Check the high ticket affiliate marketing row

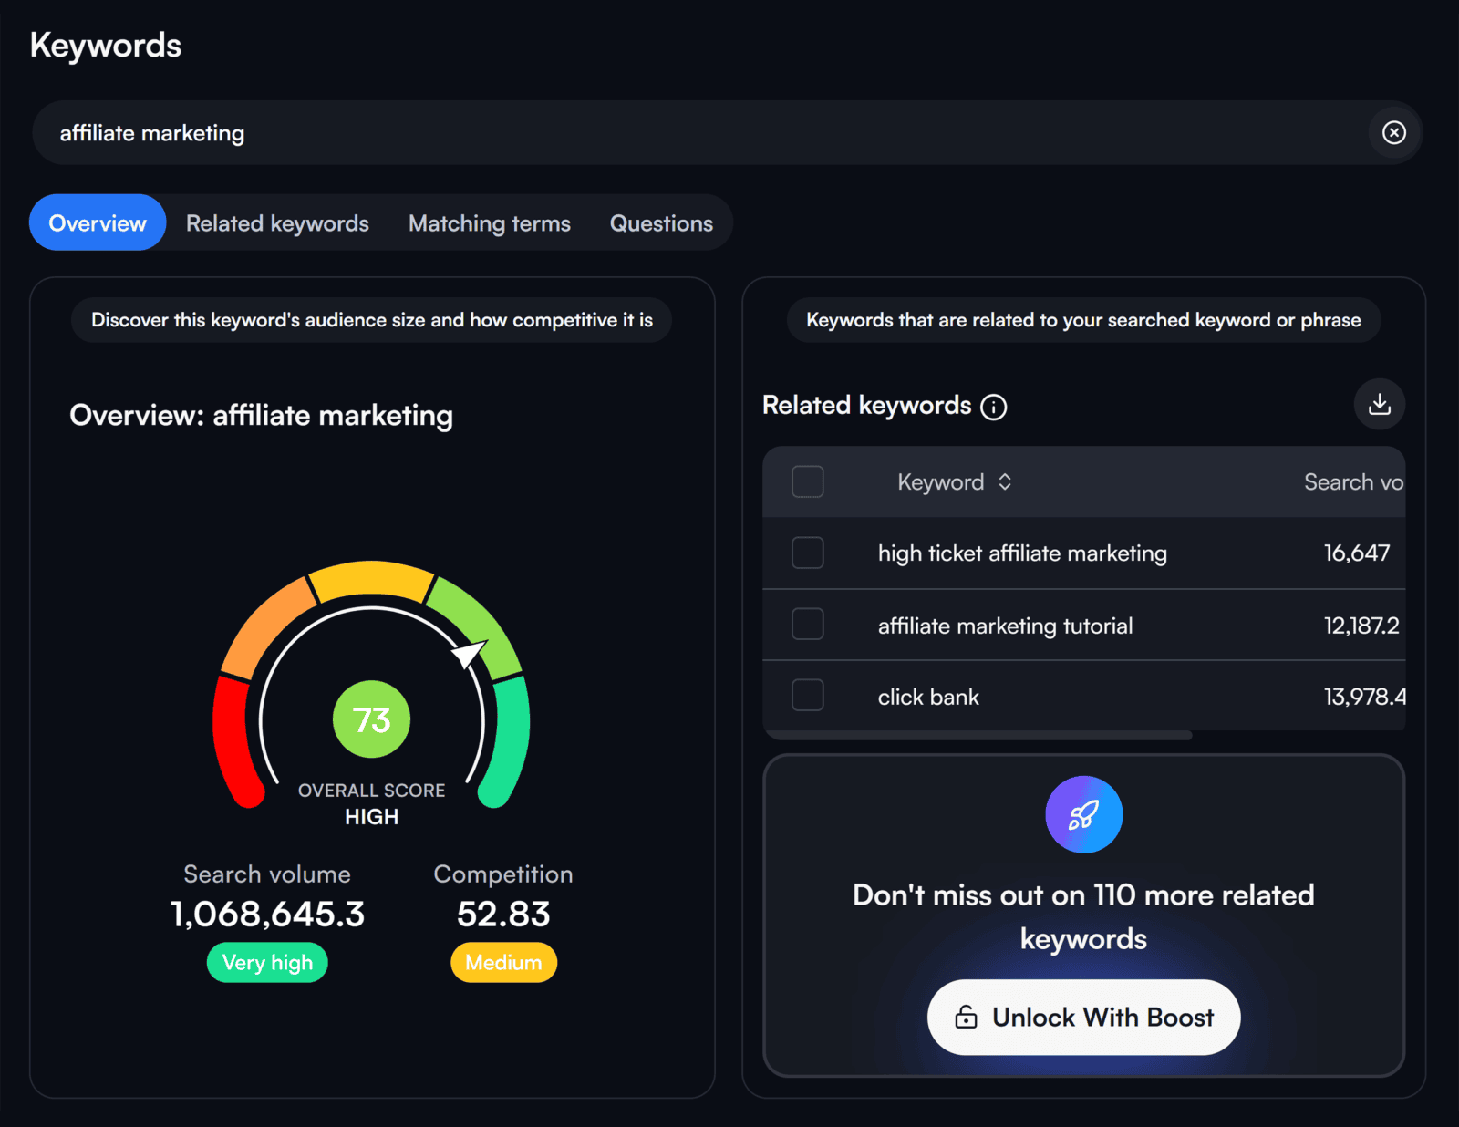807,553
